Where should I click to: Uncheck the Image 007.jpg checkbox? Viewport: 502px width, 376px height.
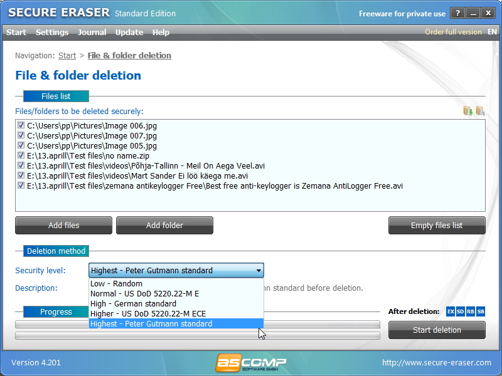pos(21,135)
